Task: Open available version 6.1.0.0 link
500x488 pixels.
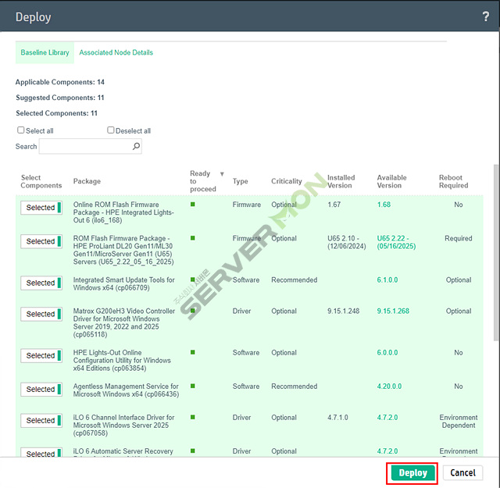Action: (x=387, y=280)
